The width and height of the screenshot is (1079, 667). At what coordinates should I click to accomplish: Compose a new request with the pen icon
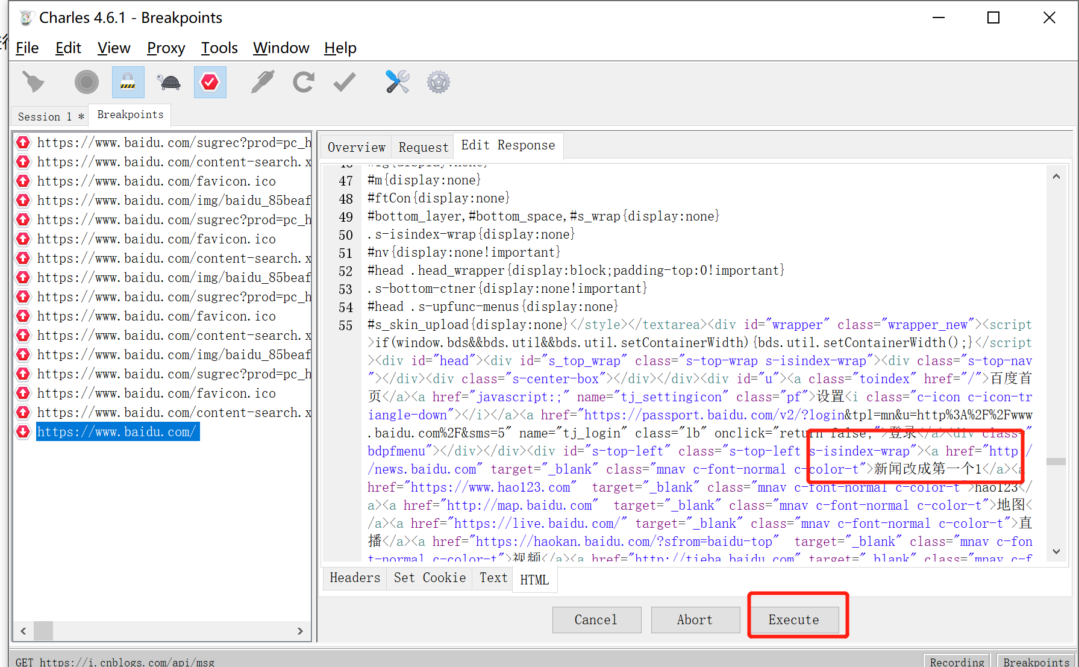pyautogui.click(x=262, y=82)
